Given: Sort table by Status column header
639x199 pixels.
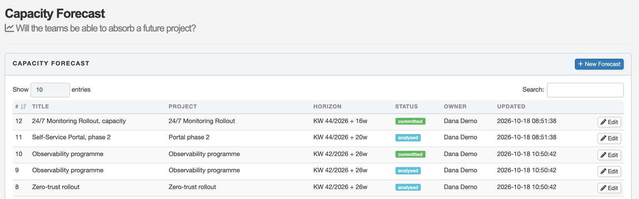Looking at the screenshot, I should (406, 107).
